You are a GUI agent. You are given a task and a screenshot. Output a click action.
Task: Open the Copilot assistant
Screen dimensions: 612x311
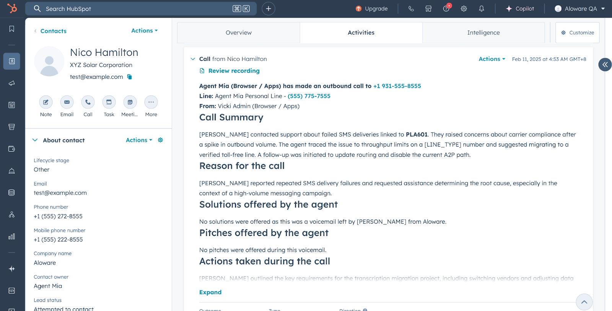(520, 8)
